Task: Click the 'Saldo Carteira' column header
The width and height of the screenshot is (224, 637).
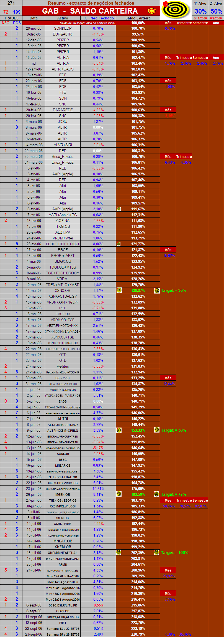Action: pyautogui.click(x=138, y=18)
